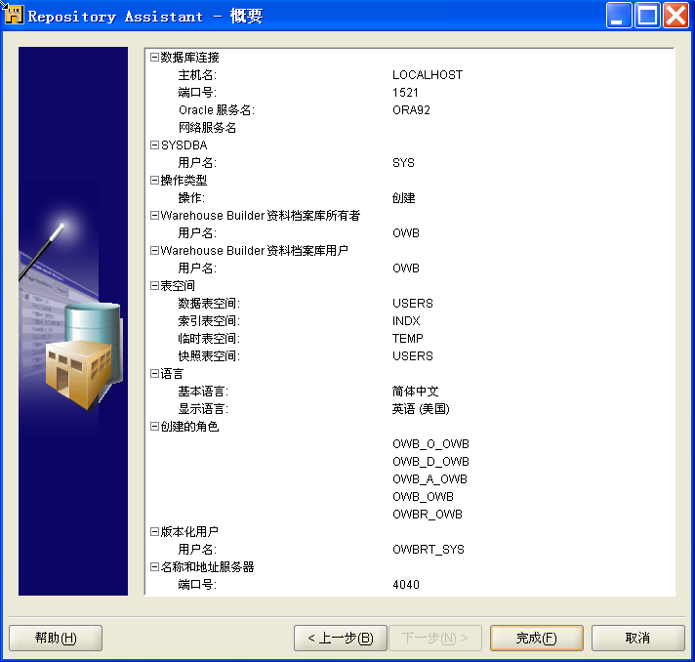
Task: Collapse the 创建的角色 section
Action: pyautogui.click(x=154, y=427)
